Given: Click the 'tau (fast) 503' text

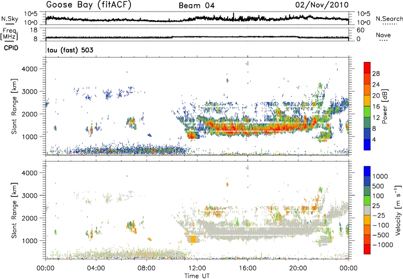Looking at the screenshot, I should (70, 50).
